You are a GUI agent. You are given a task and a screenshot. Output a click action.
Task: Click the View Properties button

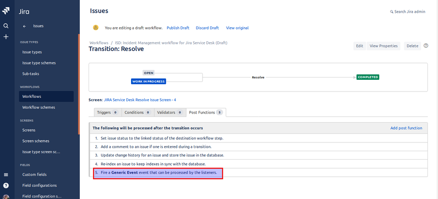(x=384, y=46)
